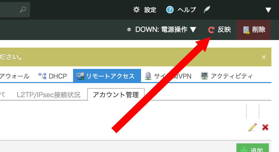Screen dimensions: 279x152
Task: Open the top-right white triangle menu
Action: tap(268, 10)
